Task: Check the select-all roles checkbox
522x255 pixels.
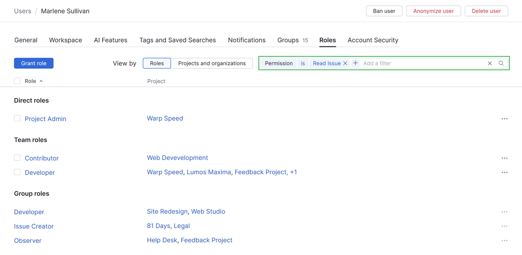Action: (x=17, y=81)
